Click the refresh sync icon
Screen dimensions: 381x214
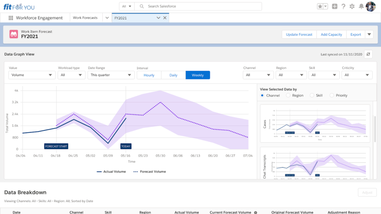[368, 54]
